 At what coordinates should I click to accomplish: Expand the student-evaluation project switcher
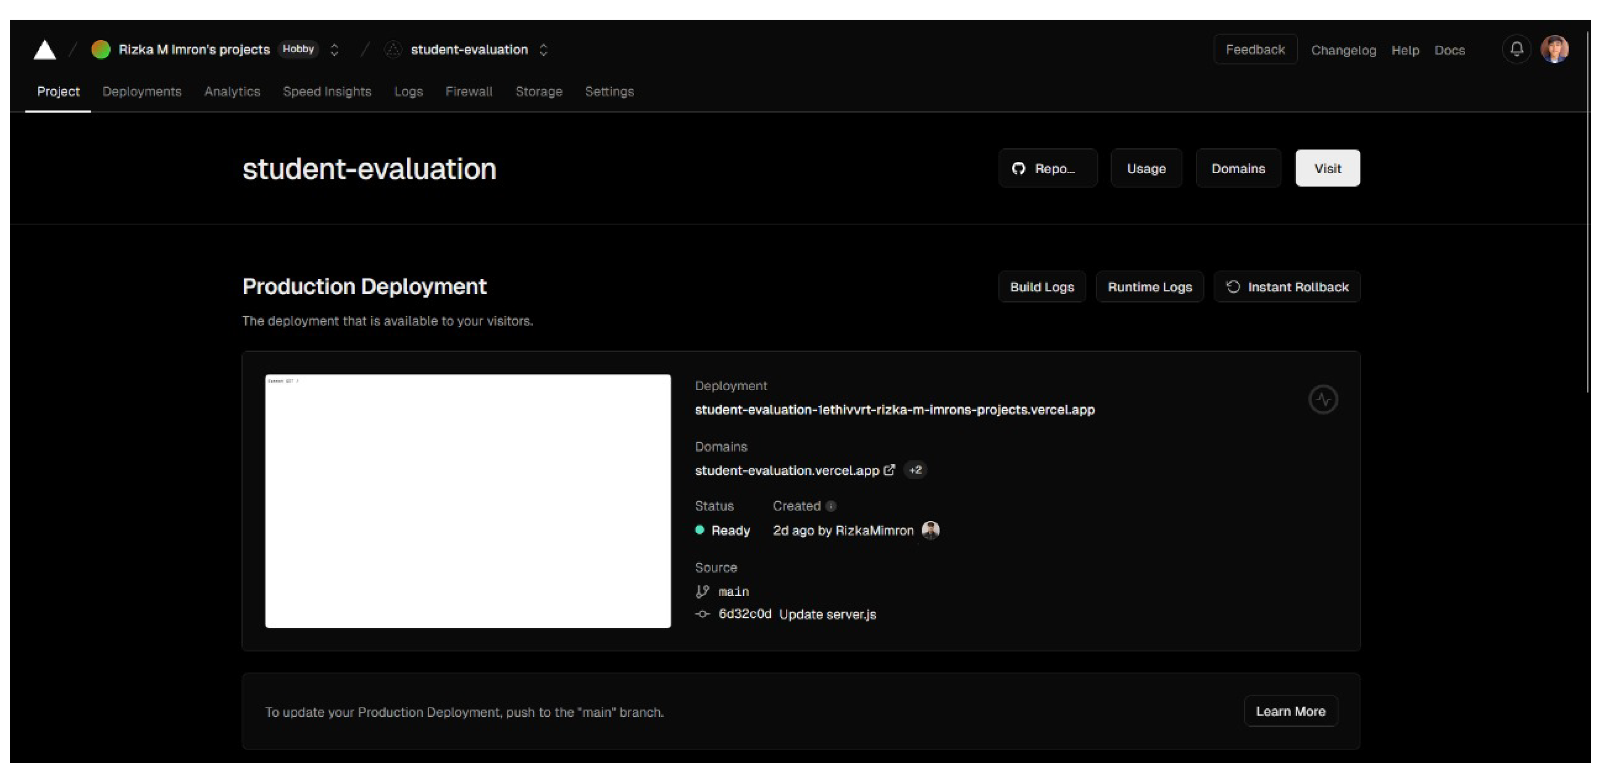pos(544,50)
